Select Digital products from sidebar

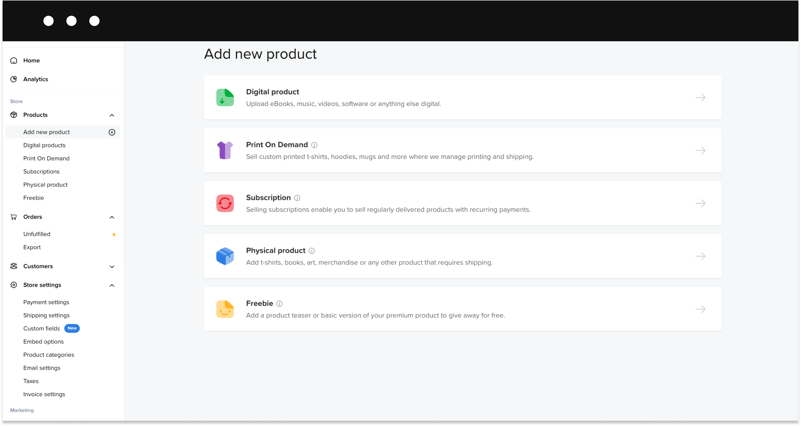(44, 145)
